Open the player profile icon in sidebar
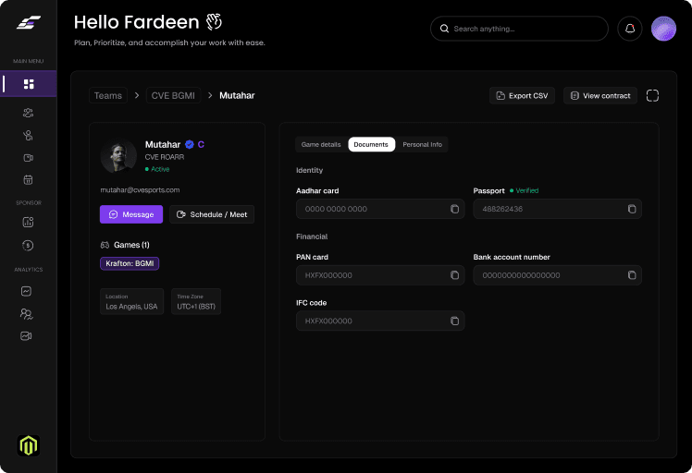692x473 pixels. pos(29,135)
